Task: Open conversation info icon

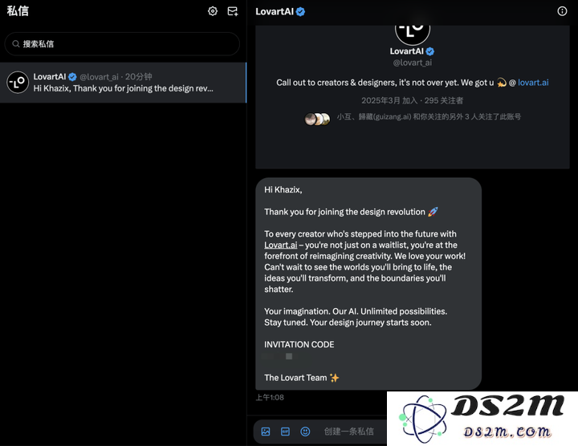Action: [x=562, y=11]
